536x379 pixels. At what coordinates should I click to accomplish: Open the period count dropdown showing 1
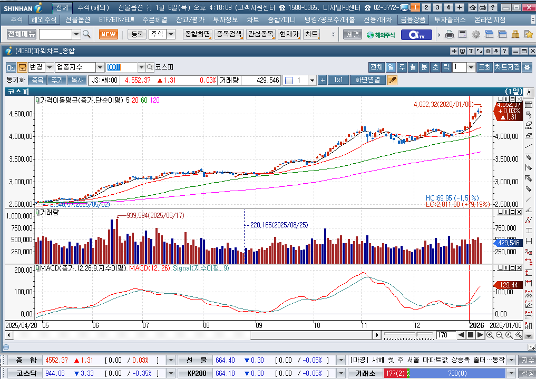(x=471, y=67)
